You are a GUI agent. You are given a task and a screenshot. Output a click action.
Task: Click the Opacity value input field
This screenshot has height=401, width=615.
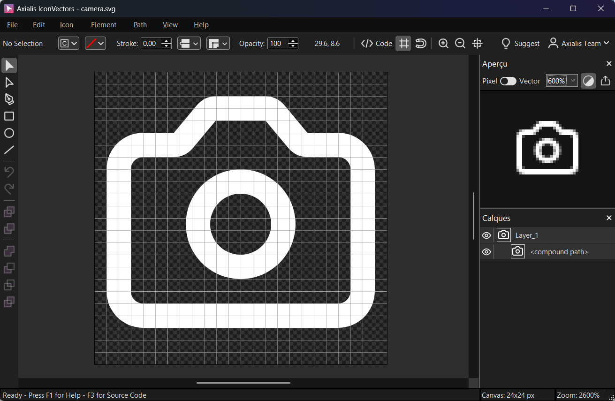click(x=277, y=44)
